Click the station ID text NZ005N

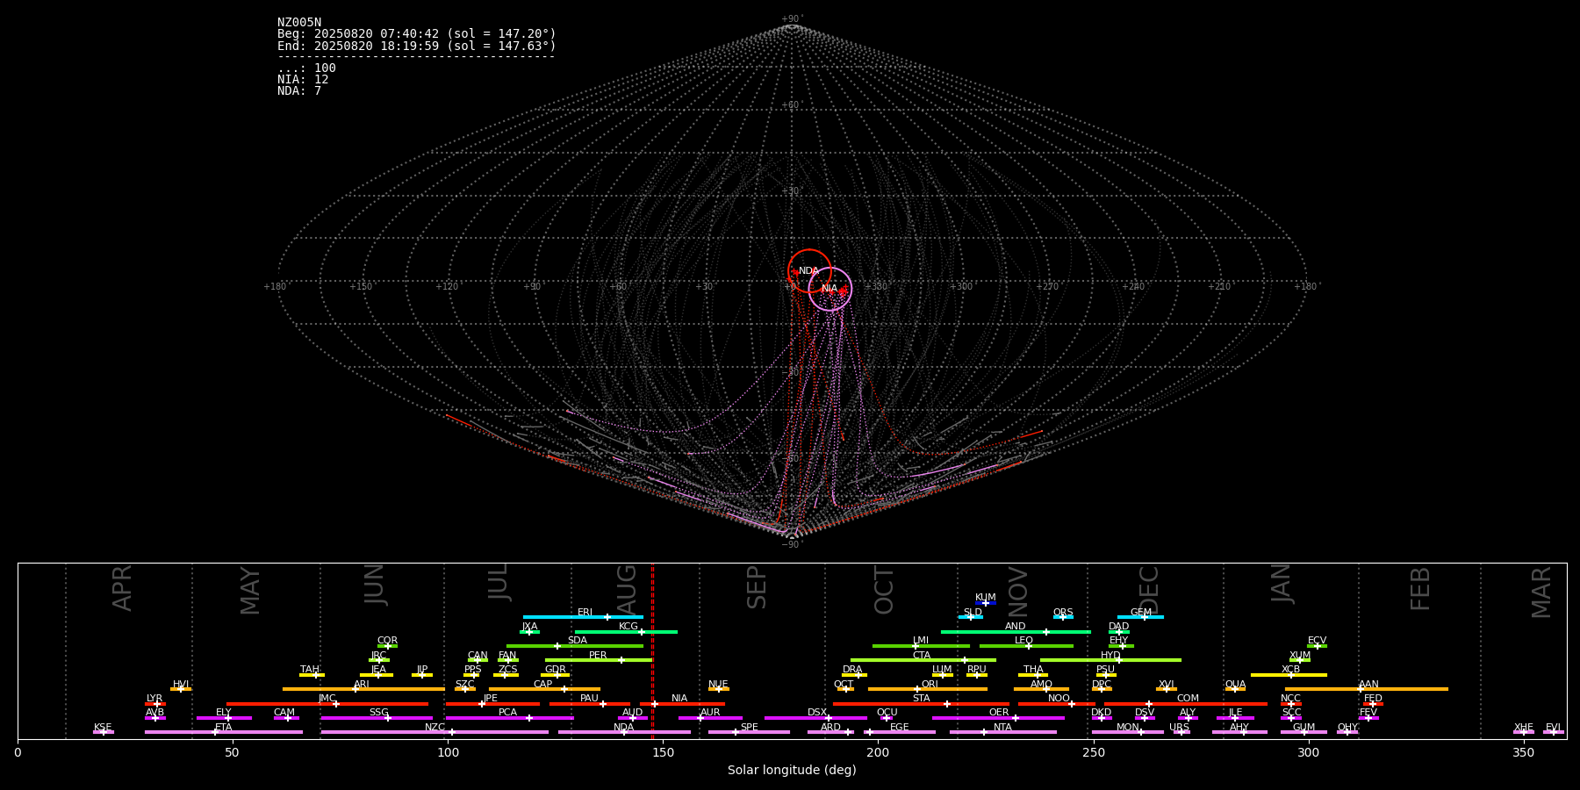pos(299,23)
